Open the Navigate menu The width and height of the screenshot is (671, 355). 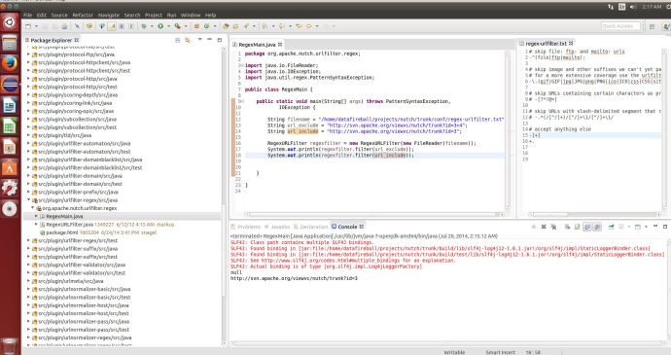tap(109, 15)
